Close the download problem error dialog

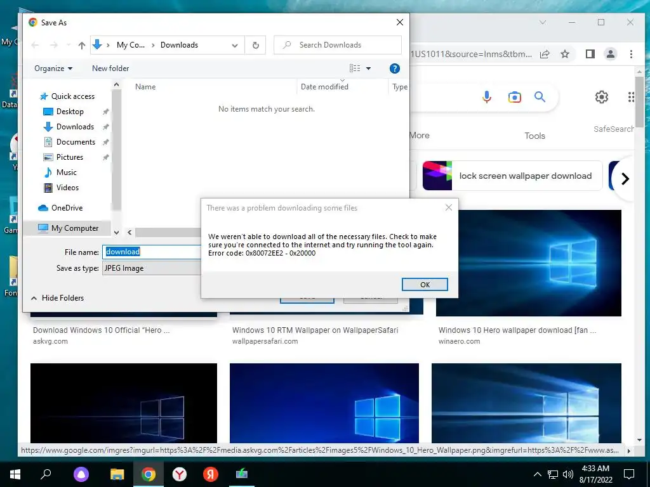[449, 207]
